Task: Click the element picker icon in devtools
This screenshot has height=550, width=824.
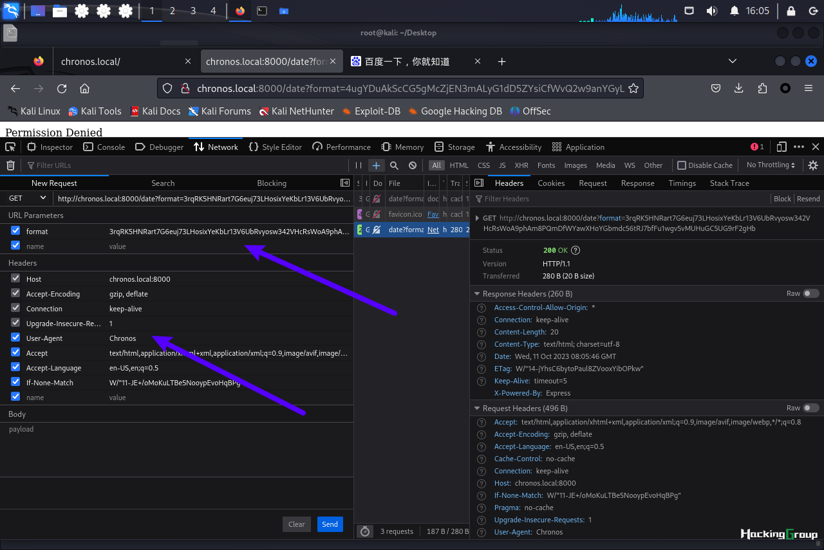Action: click(x=10, y=147)
